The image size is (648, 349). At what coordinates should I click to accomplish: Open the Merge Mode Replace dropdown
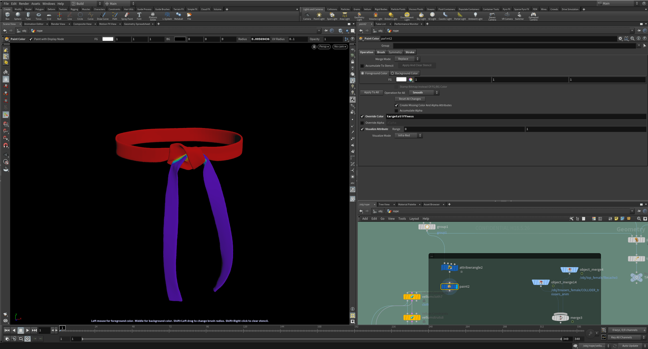[407, 59]
